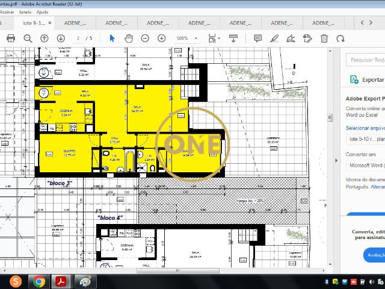Click the 'Pesquisar' search field
The height and width of the screenshot is (289, 385).
[367, 60]
